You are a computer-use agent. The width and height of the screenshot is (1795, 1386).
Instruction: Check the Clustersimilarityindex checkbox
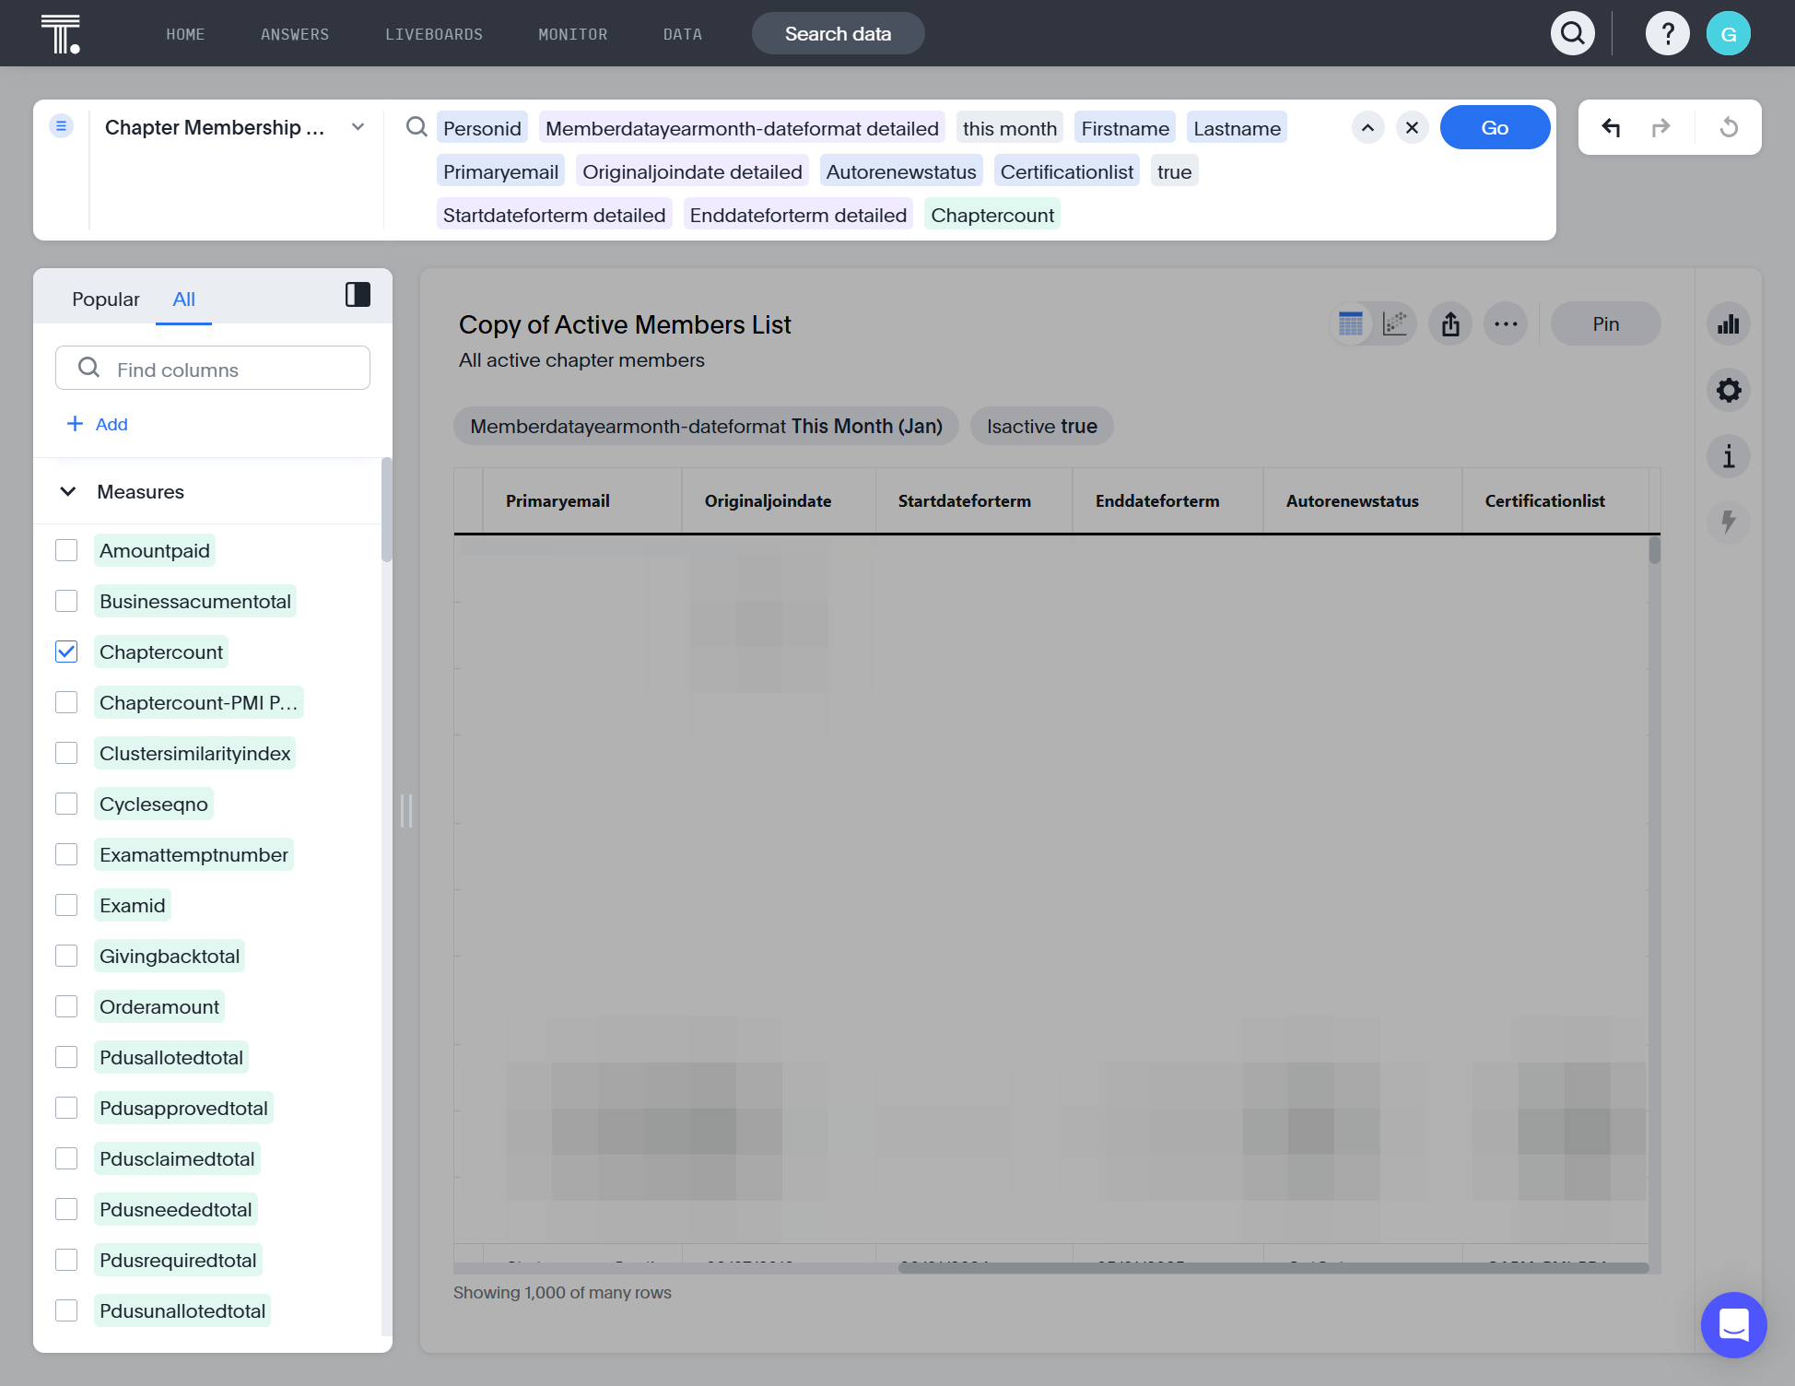[x=66, y=753]
